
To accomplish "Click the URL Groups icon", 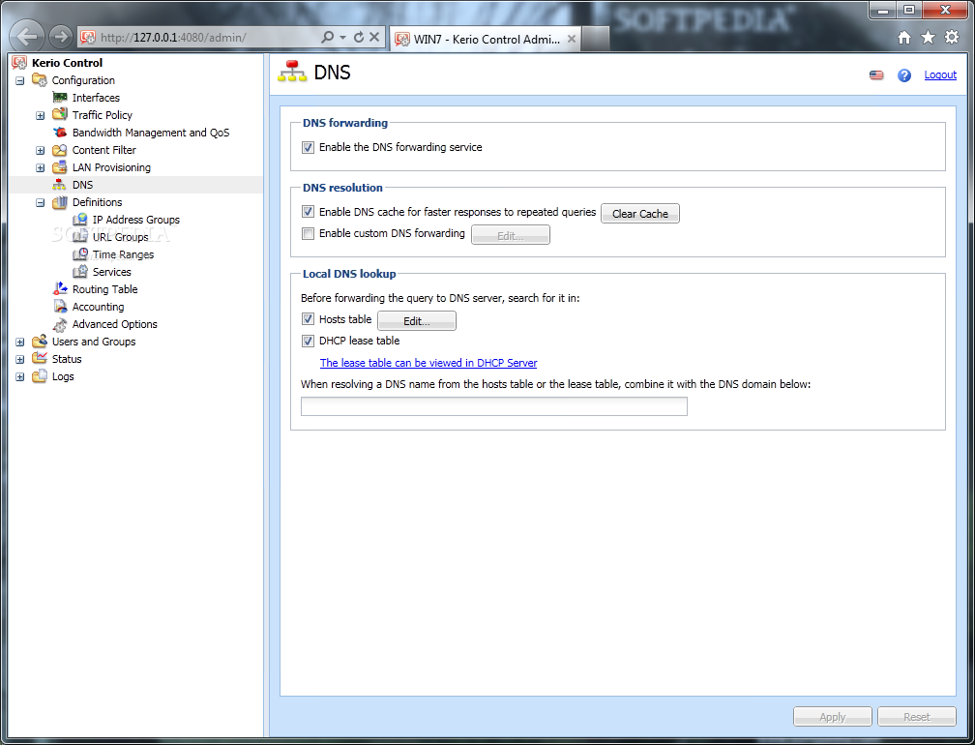I will click(80, 237).
